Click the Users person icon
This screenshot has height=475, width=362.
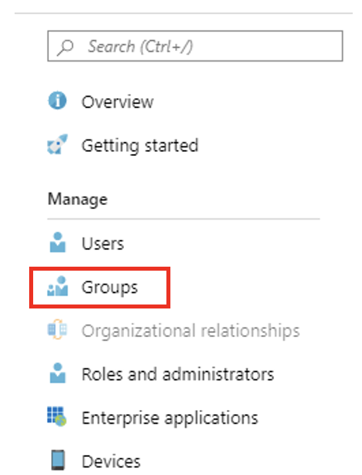58,242
